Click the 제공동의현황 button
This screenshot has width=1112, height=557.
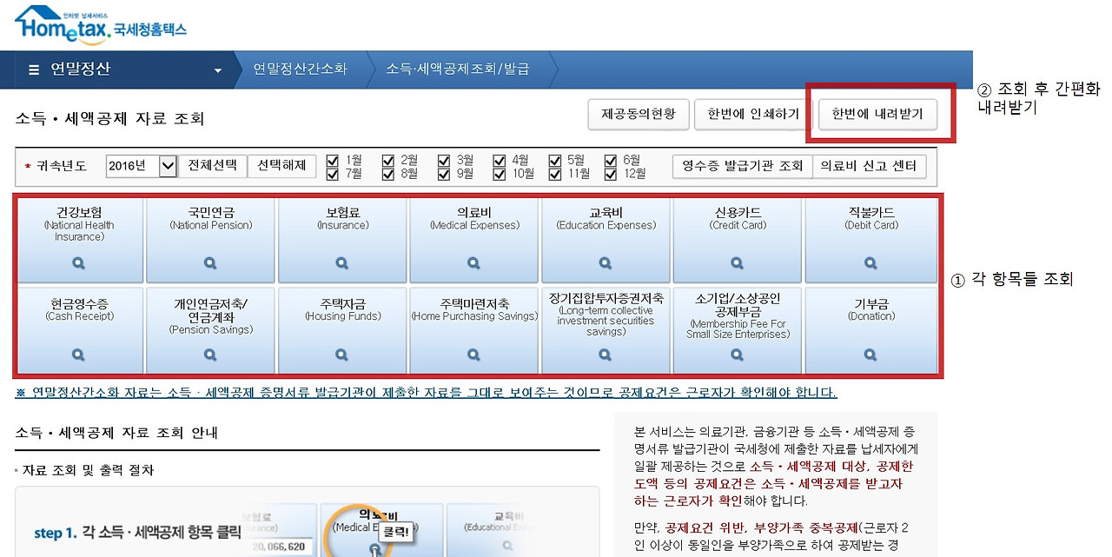(639, 115)
